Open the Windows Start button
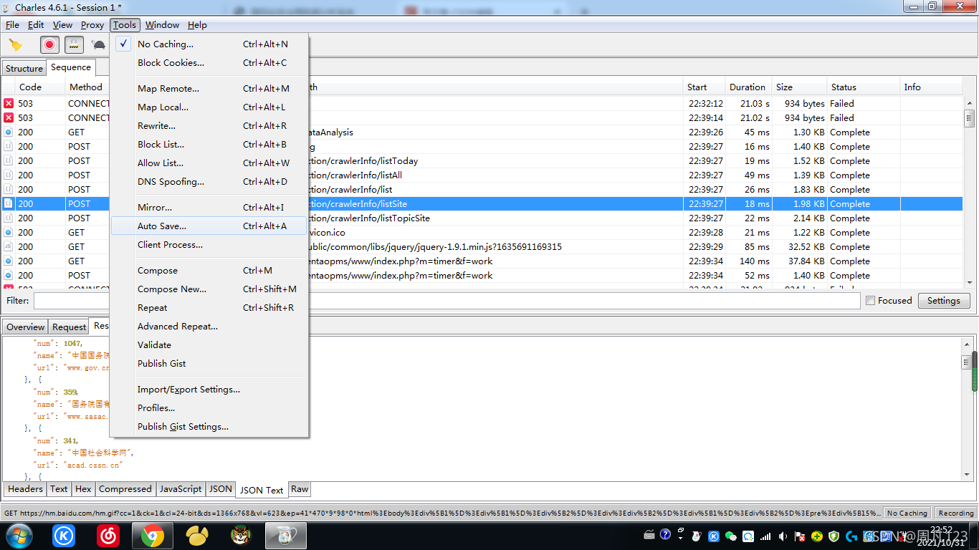 tap(19, 536)
